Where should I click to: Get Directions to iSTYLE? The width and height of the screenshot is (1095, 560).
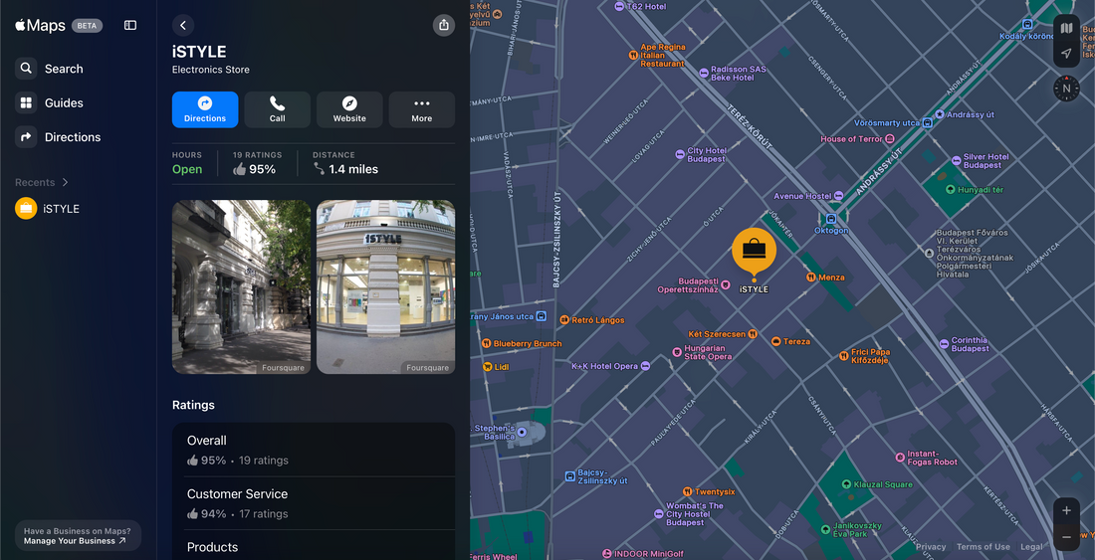205,109
